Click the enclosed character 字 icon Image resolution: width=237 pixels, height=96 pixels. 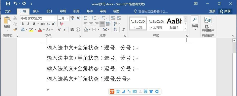pos(78,29)
